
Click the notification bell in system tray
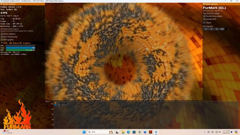point(232,132)
